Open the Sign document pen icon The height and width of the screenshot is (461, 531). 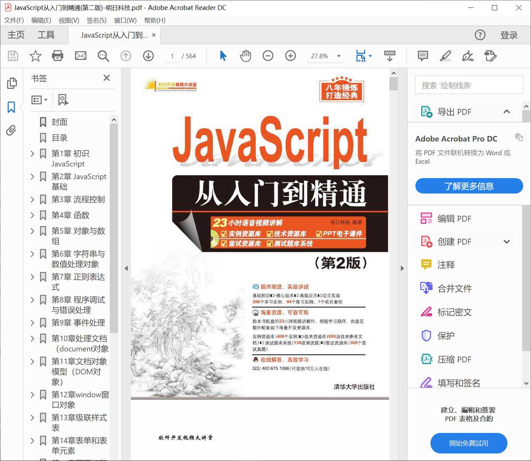[x=468, y=56]
